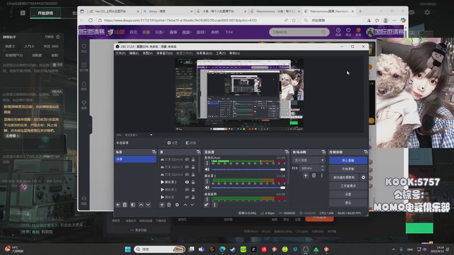Expand Douyu 游戏 nav dropdown
This screenshot has width=454, height=255.
point(201,32)
